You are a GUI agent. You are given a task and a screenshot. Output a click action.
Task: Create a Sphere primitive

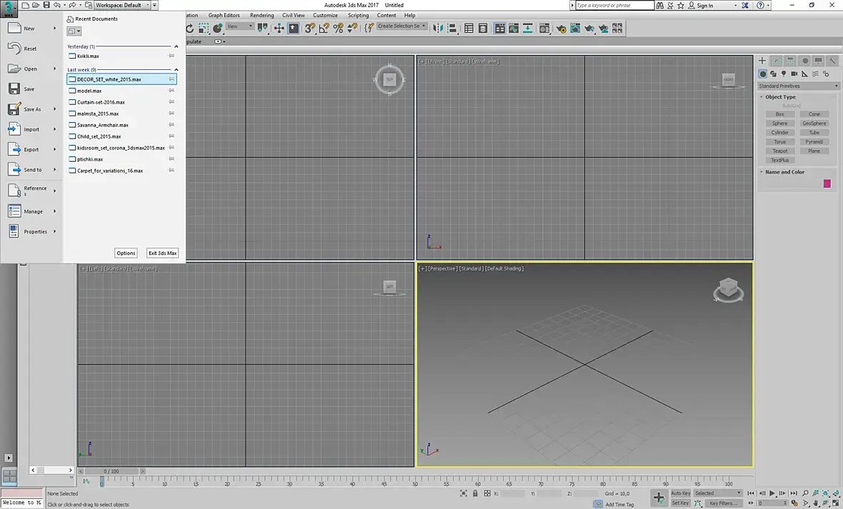click(x=779, y=124)
